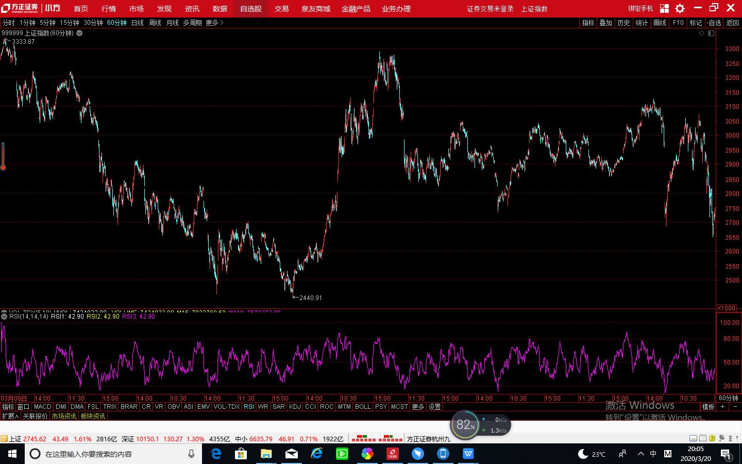Open the Windows Start menu
The width and height of the screenshot is (742, 464).
(x=12, y=454)
